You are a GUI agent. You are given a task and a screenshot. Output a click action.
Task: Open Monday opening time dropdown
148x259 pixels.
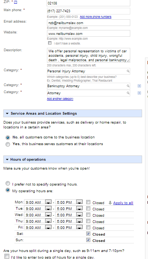(x=48, y=202)
